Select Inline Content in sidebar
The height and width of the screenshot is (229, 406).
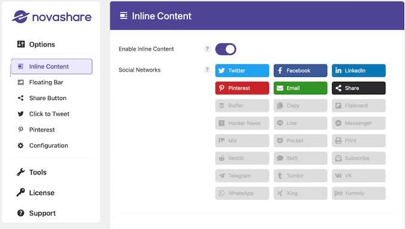52,67
